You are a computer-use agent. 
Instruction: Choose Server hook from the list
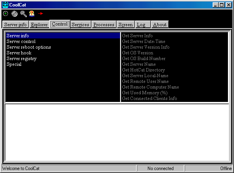[x=19, y=53]
